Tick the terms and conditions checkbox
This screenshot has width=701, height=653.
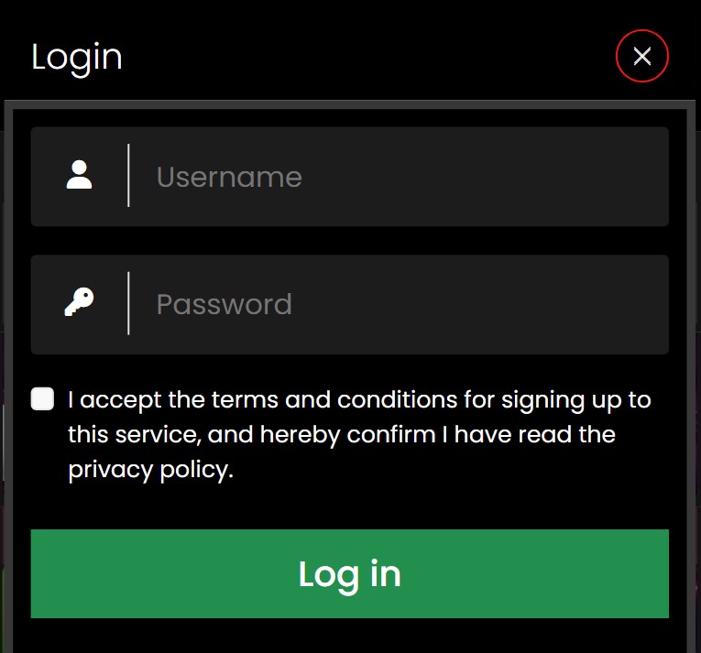click(x=42, y=398)
